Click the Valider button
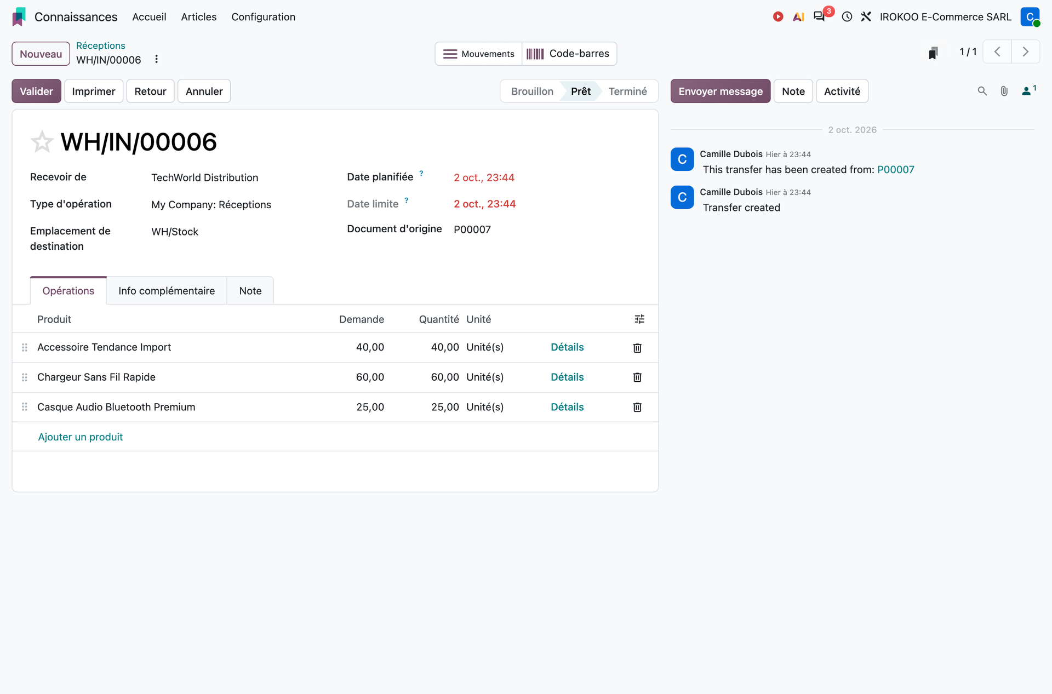The width and height of the screenshot is (1052, 694). click(x=37, y=91)
